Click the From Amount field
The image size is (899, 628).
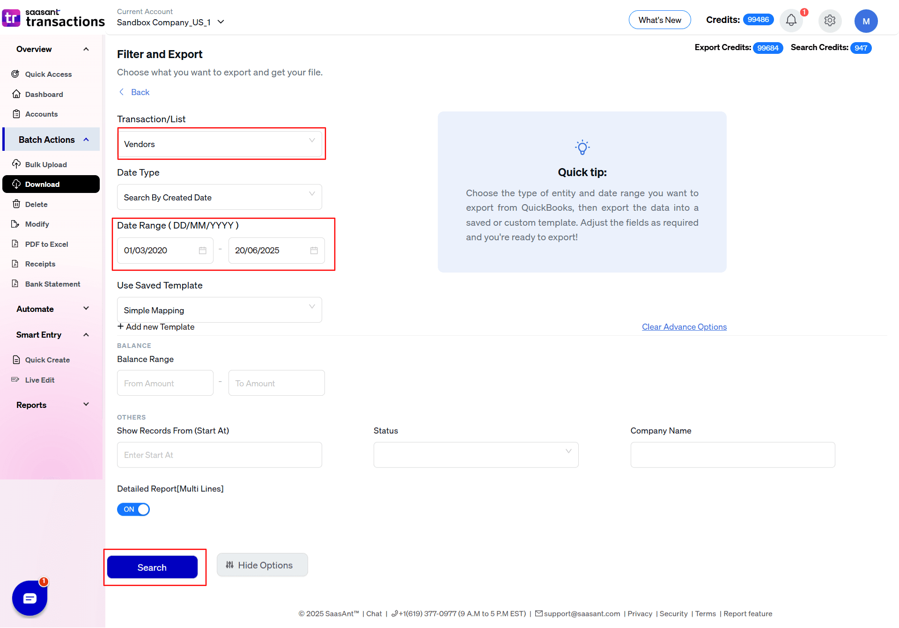165,383
